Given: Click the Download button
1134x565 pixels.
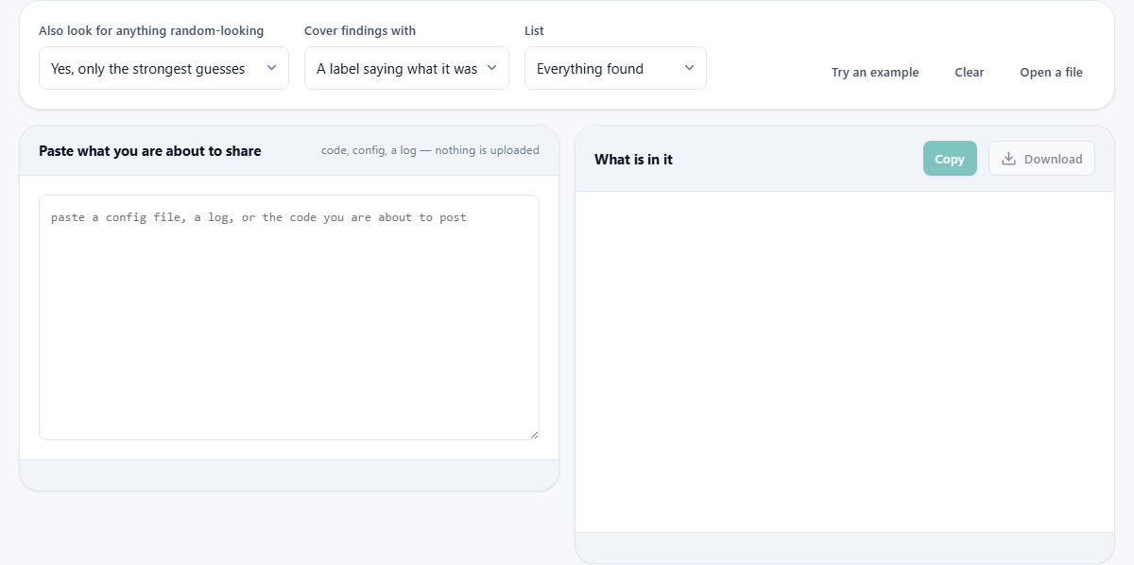Looking at the screenshot, I should coord(1041,159).
